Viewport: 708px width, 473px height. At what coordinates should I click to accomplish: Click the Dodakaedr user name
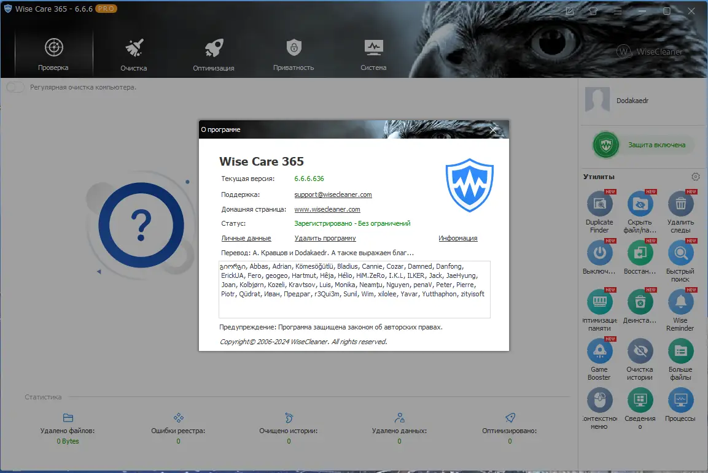point(632,101)
